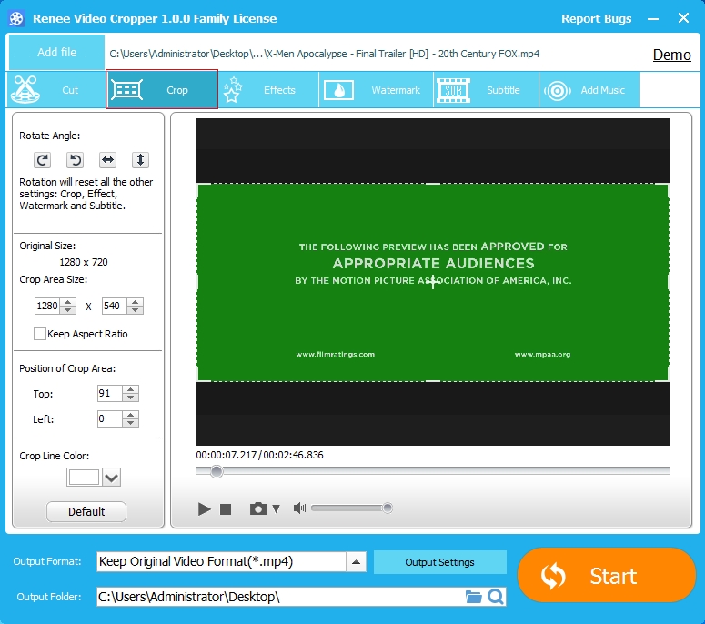Open output folder search magnifier icon
Viewport: 705px width, 624px height.
pyautogui.click(x=496, y=597)
